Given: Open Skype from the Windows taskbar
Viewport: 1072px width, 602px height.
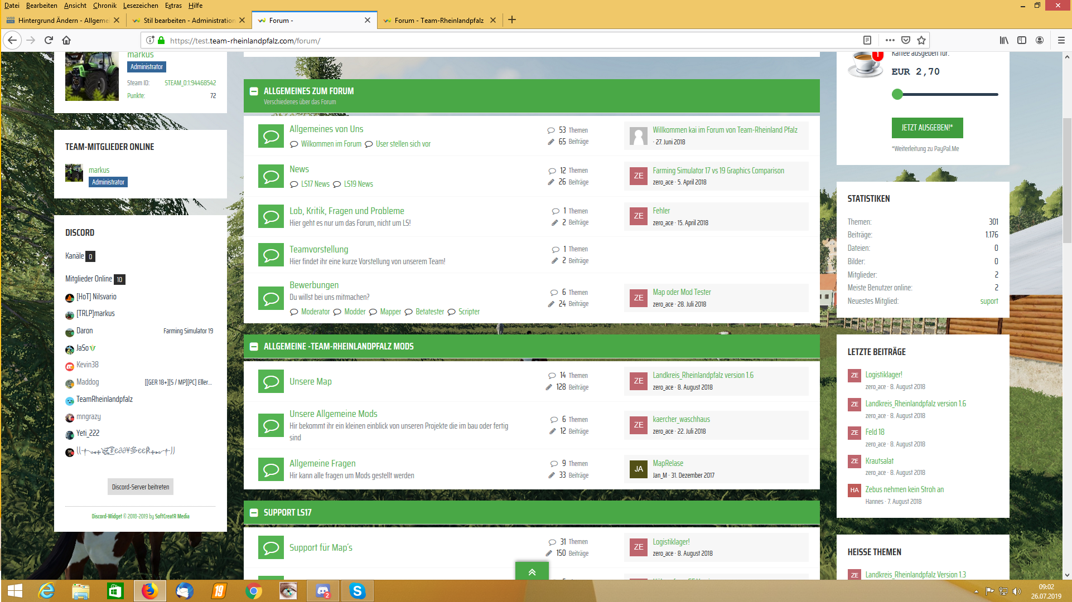Looking at the screenshot, I should click(x=357, y=591).
